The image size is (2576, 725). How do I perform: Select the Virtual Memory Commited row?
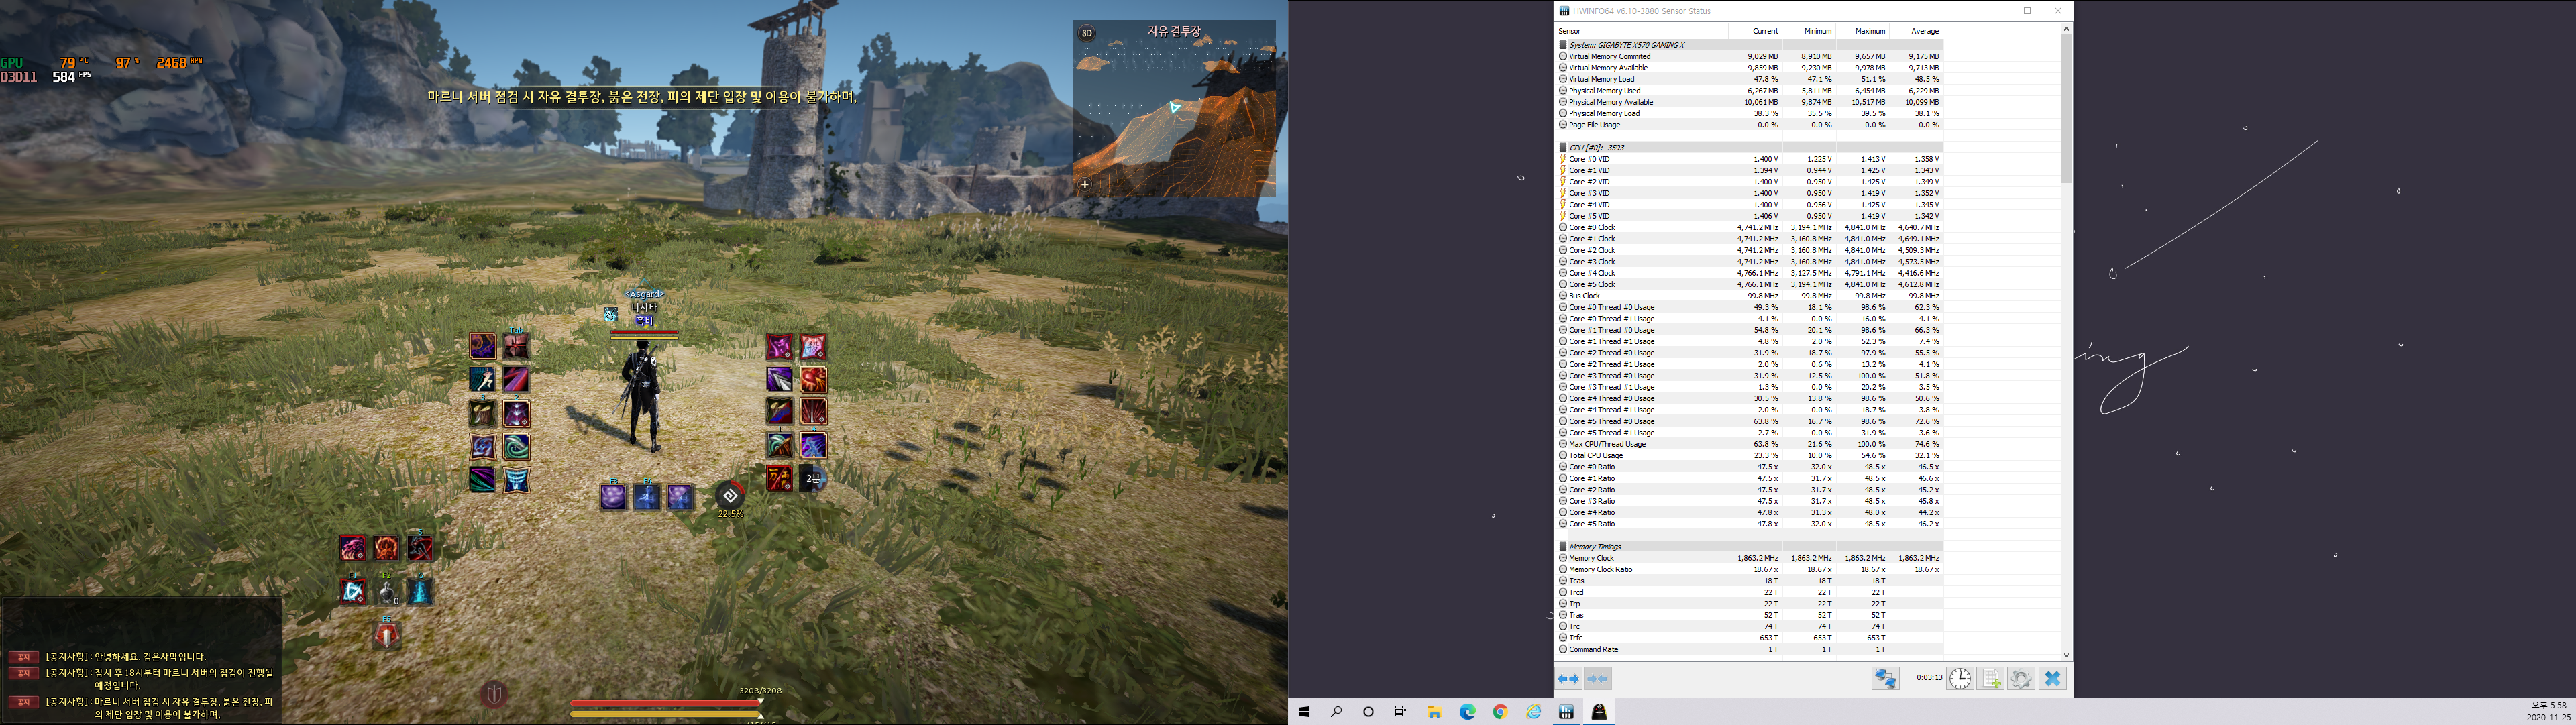coord(1750,56)
